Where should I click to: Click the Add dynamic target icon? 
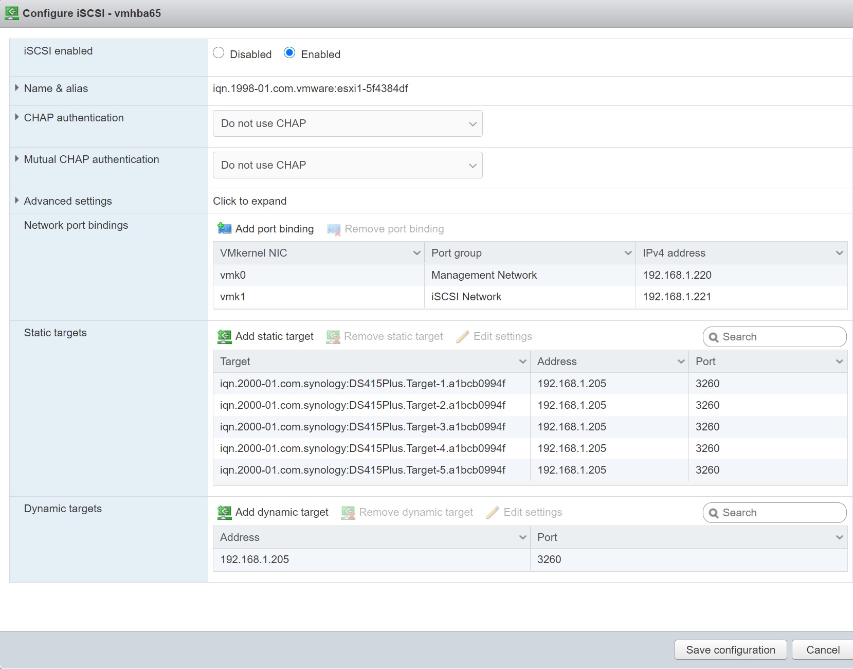[225, 513]
